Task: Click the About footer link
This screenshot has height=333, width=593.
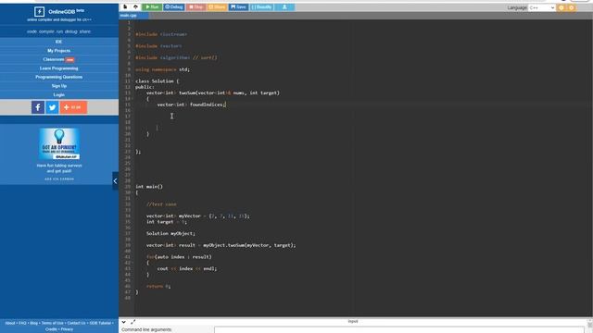Action: [10, 323]
